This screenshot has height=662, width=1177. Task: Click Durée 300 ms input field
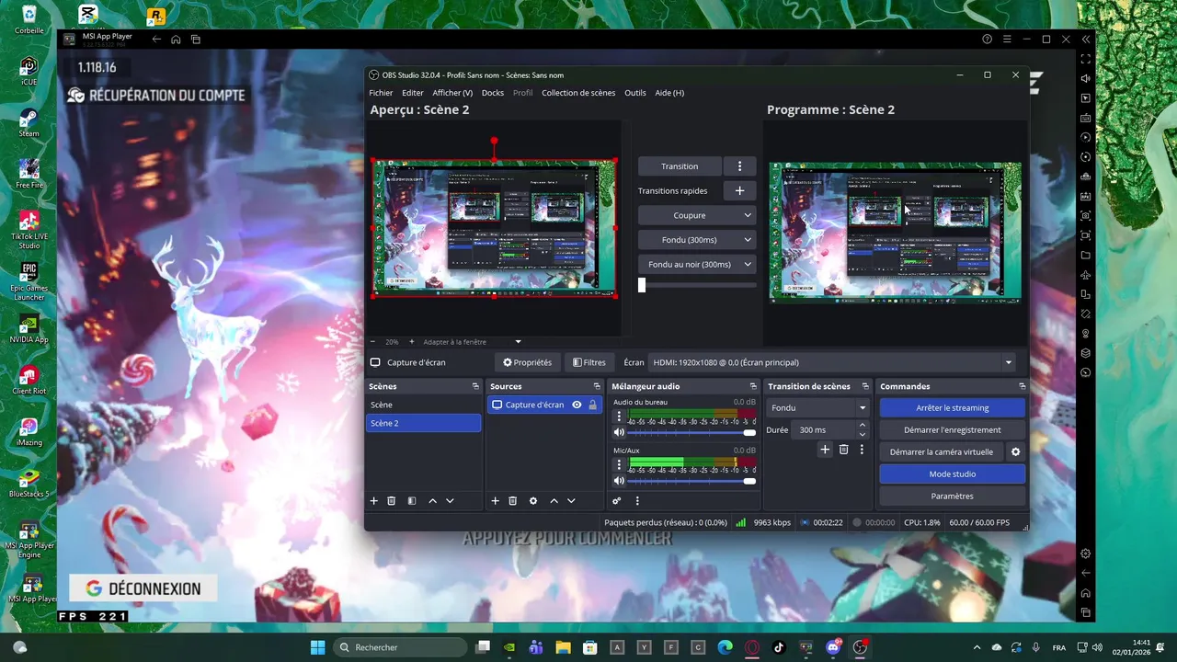tap(823, 430)
